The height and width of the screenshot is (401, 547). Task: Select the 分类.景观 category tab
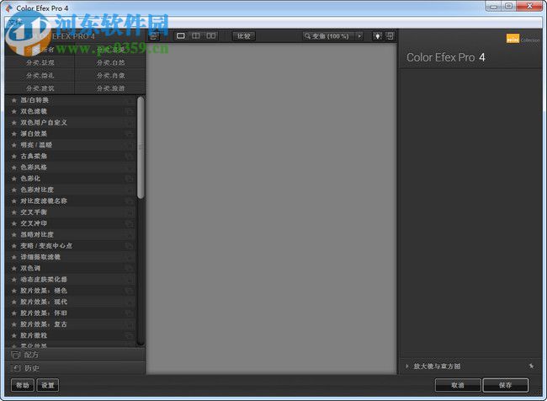coord(40,63)
